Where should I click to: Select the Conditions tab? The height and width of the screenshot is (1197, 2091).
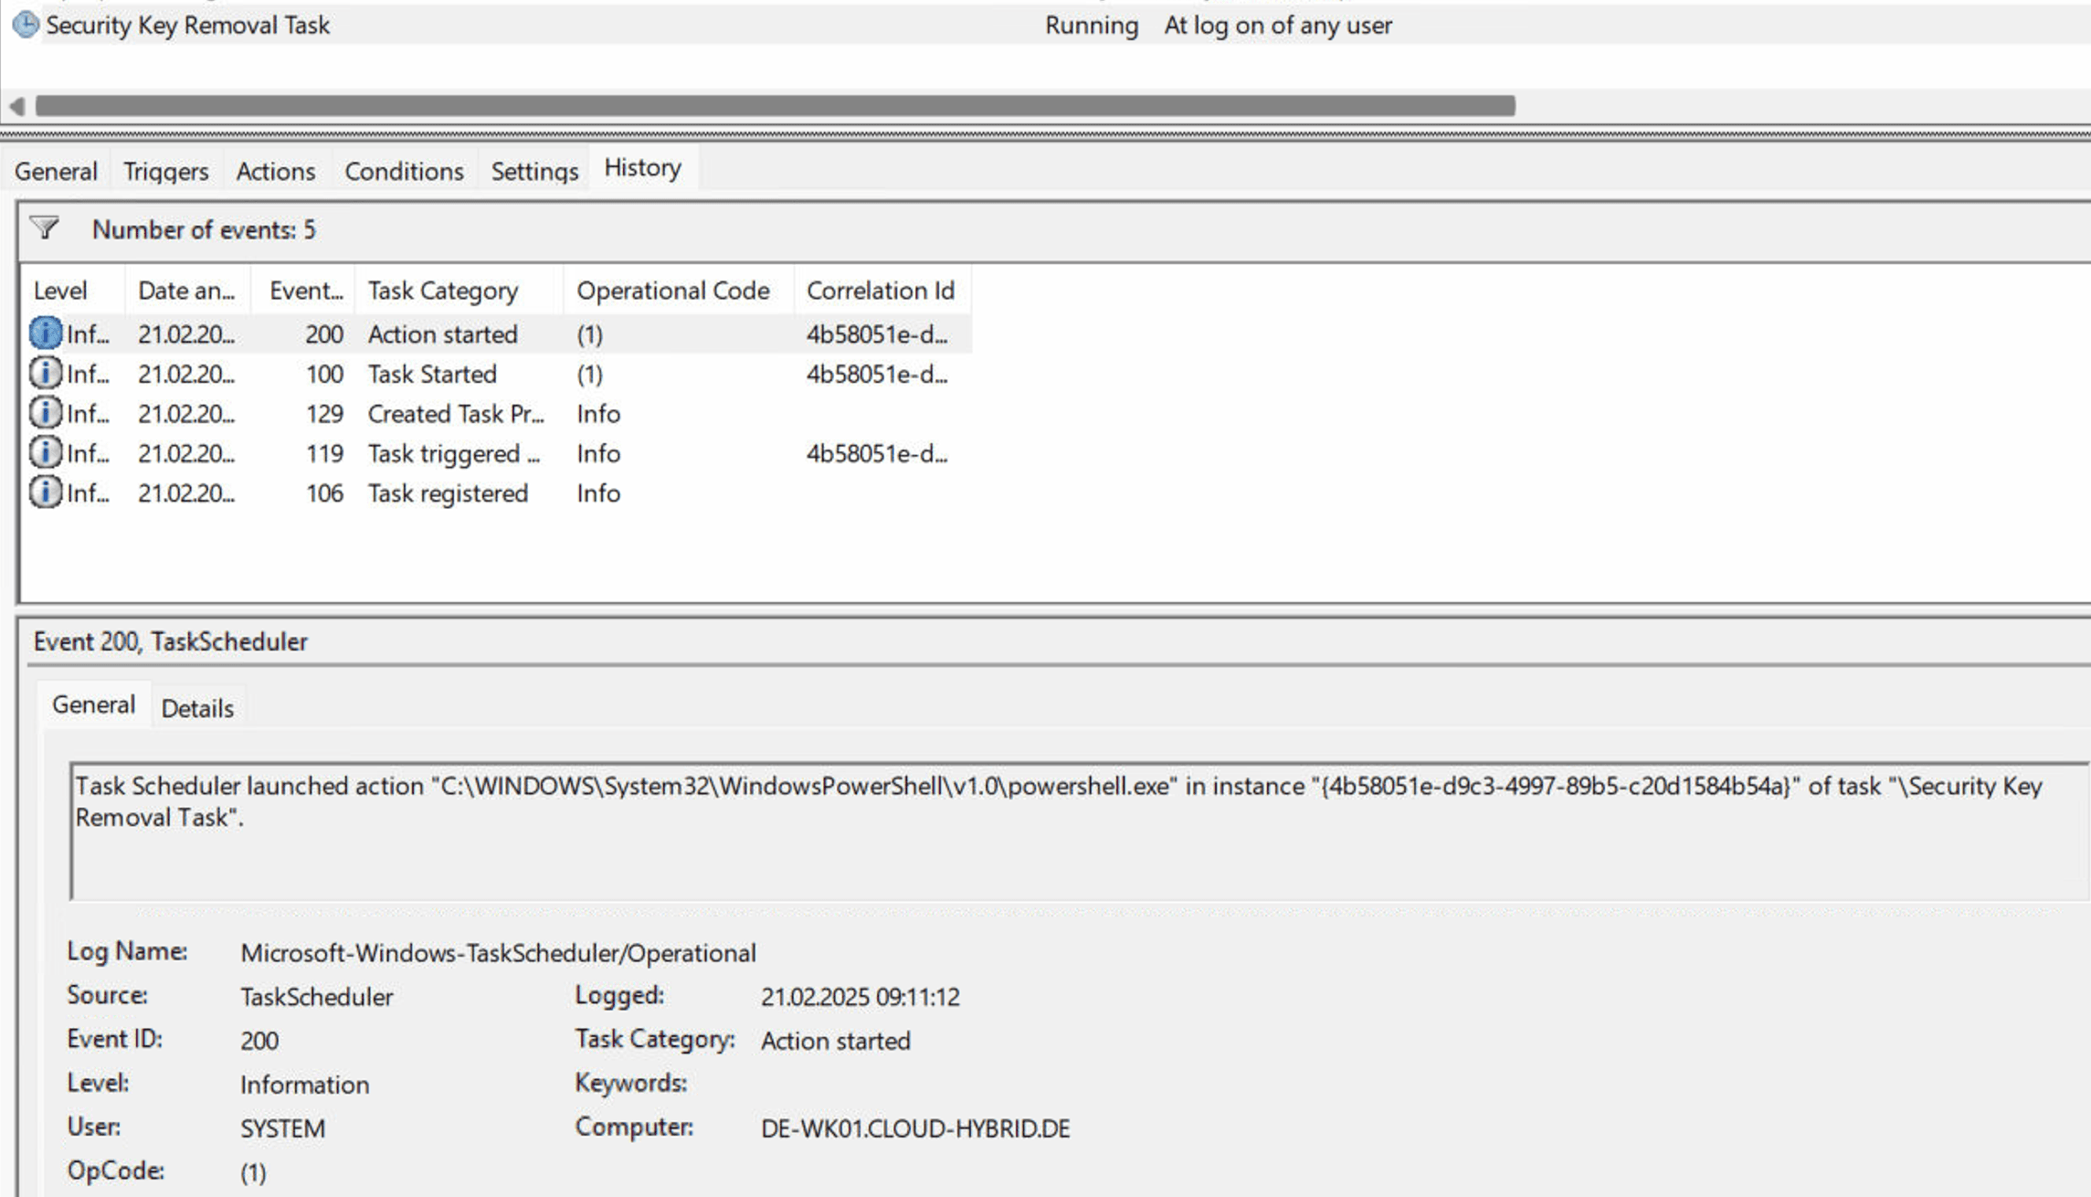[x=403, y=171]
